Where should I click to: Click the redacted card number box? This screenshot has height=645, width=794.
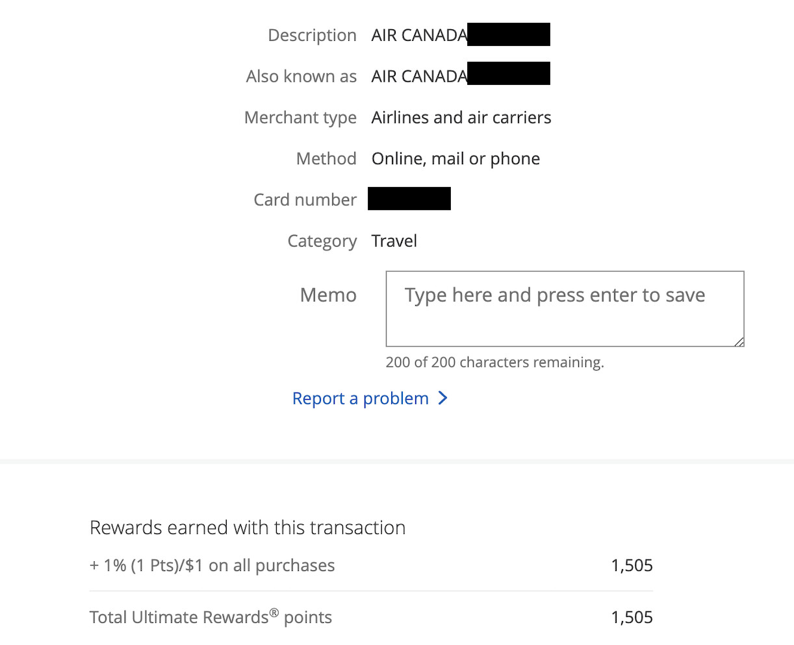coord(409,199)
